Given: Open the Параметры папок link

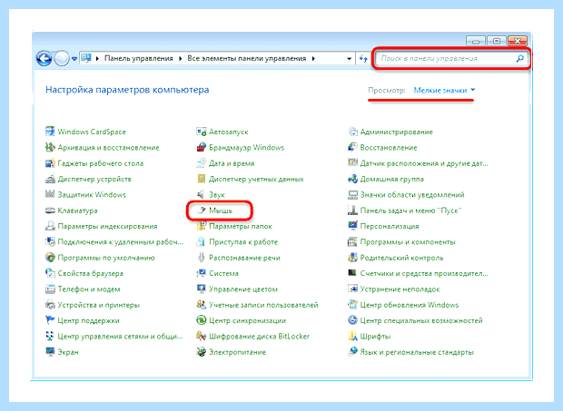Looking at the screenshot, I should 241,226.
